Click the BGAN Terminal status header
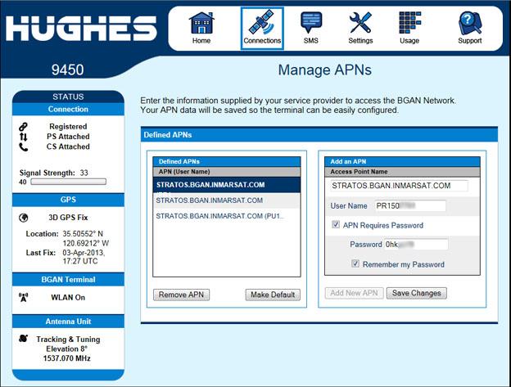511x387 pixels. tap(68, 279)
